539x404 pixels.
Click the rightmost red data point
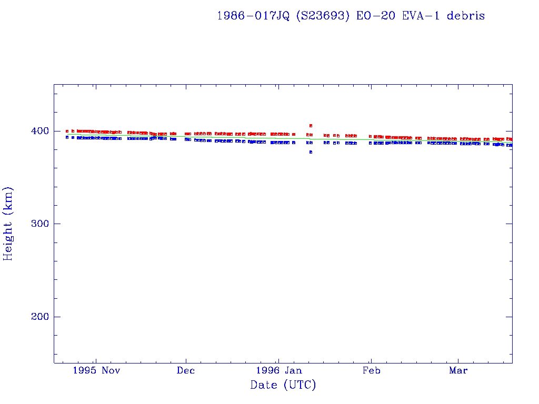(511, 139)
